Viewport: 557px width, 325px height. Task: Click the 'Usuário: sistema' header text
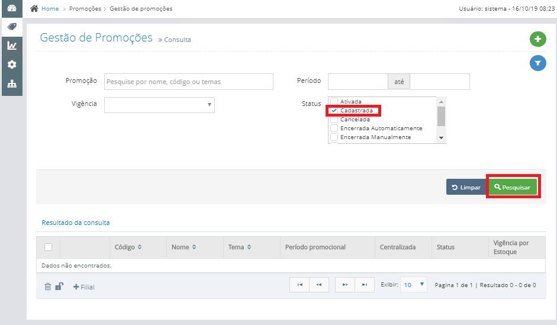(482, 8)
